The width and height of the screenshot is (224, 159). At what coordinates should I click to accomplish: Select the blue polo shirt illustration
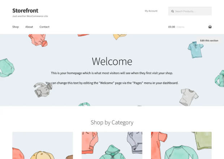pos(195,50)
